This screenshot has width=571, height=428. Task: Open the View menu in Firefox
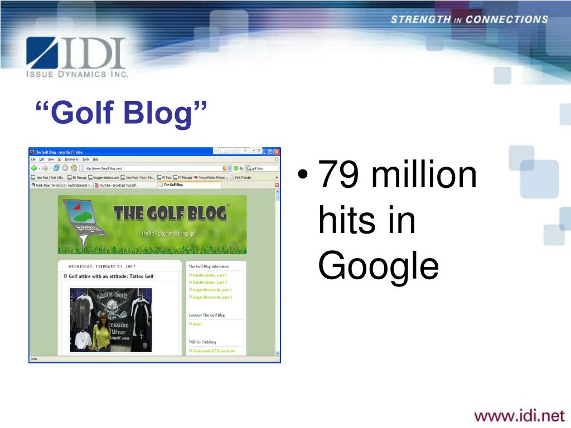[51, 159]
